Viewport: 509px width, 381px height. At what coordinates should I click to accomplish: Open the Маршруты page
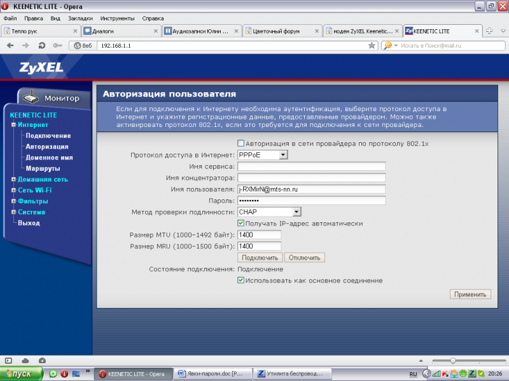(43, 168)
